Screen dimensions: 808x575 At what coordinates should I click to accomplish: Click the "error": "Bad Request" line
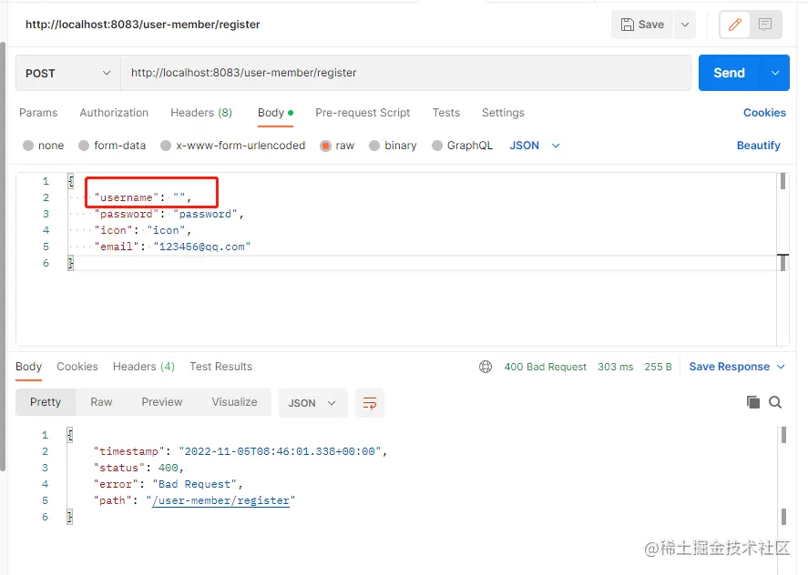(x=168, y=484)
